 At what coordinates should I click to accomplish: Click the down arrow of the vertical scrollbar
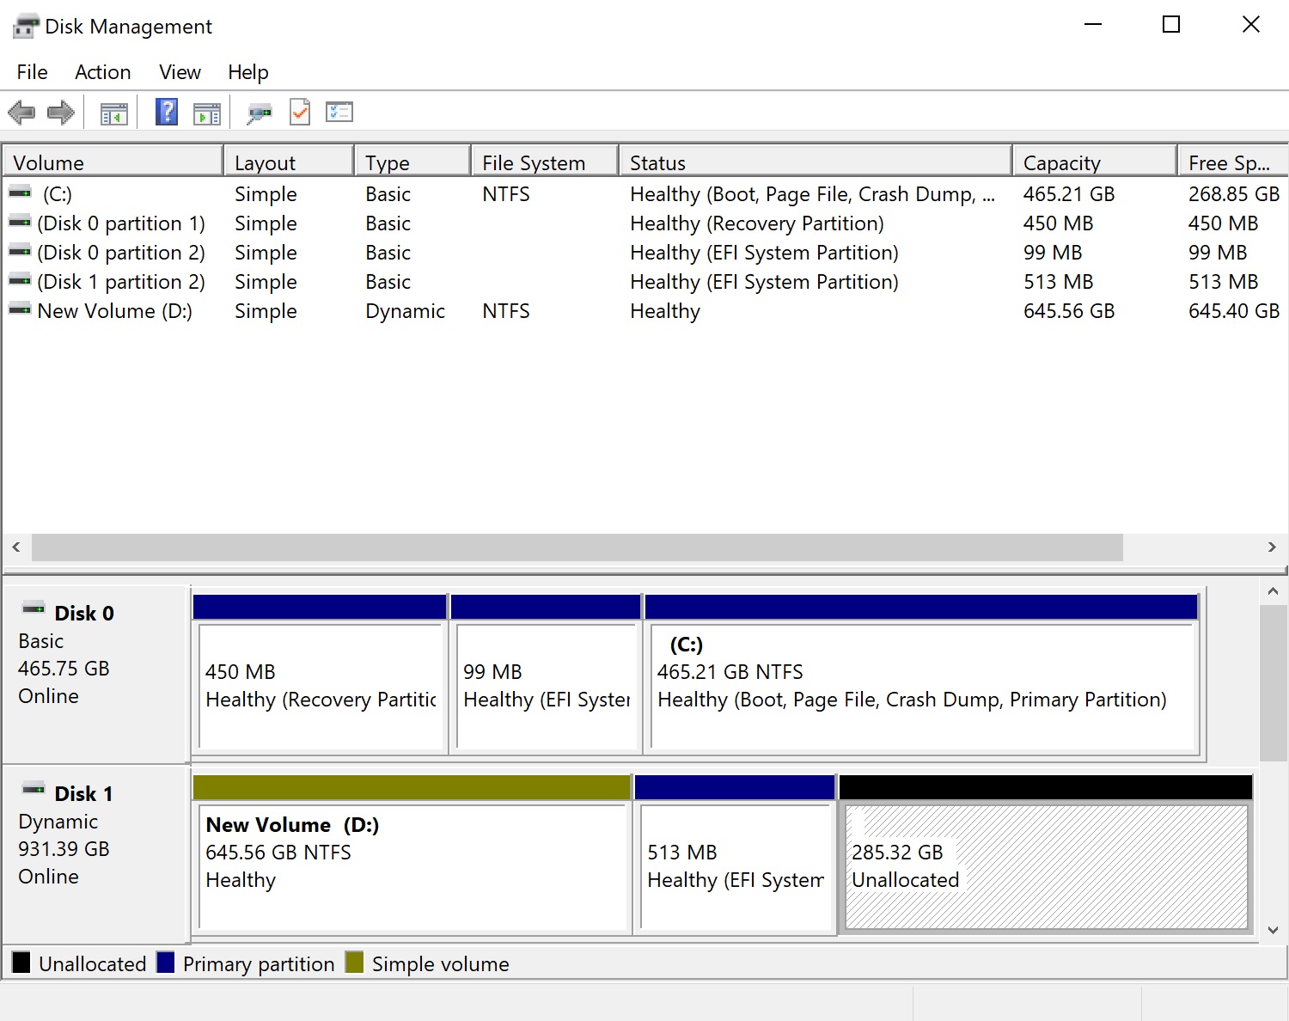[1274, 929]
